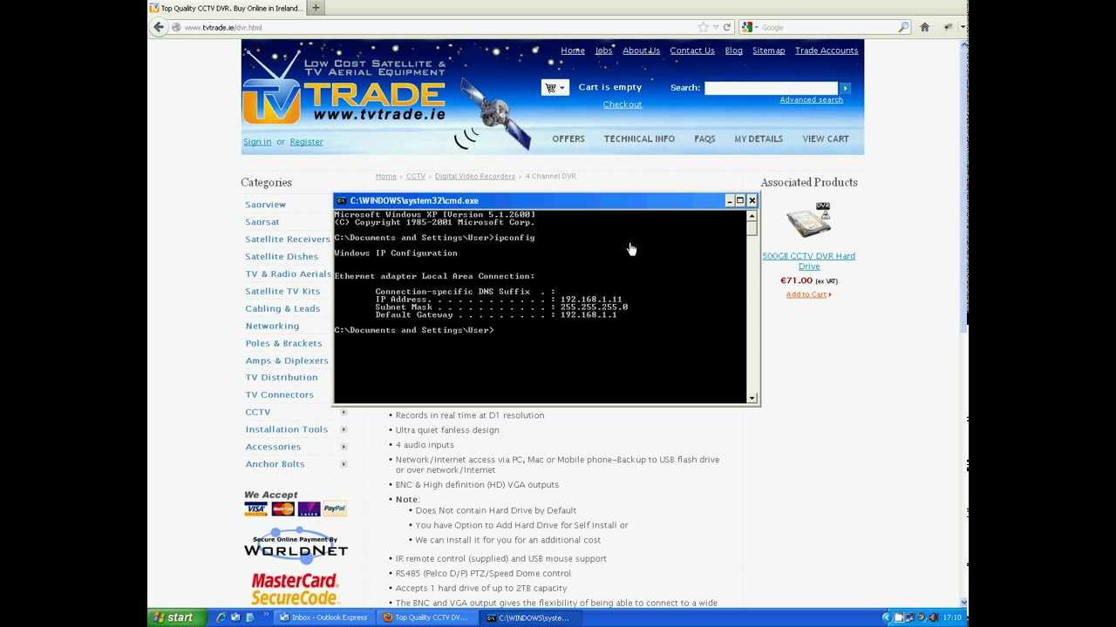Viewport: 1116px width, 627px height.
Task: Visit the Blog link
Action: coord(733,51)
